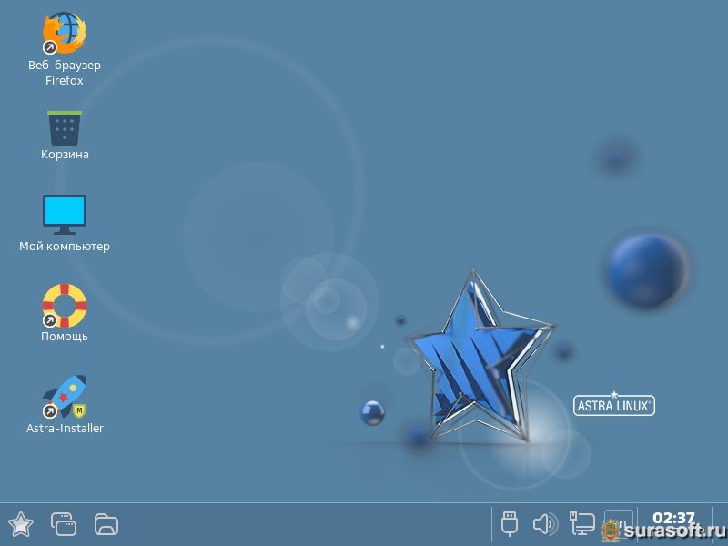Click the 02:37 clock in taskbar

tap(673, 518)
